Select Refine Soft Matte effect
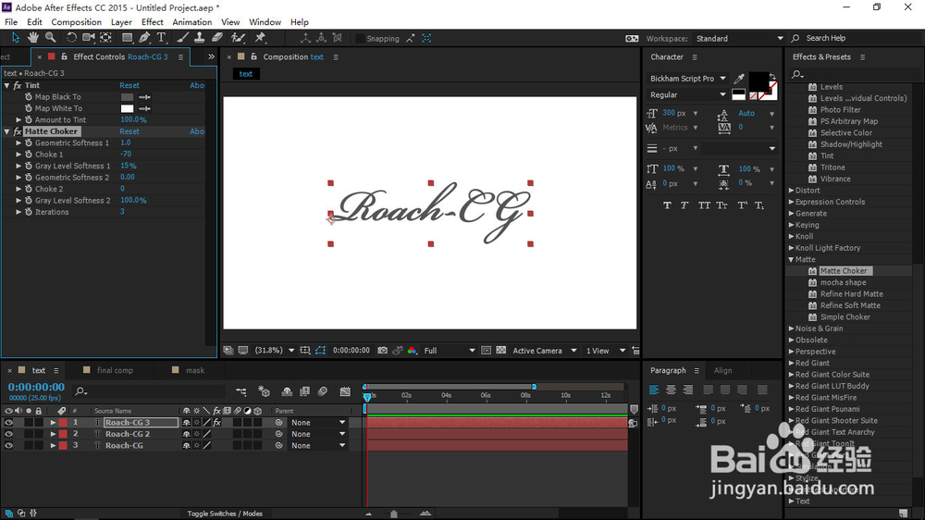 pos(850,305)
